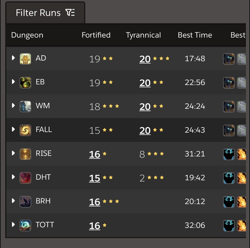Viewport: 250px width, 248px height.
Task: Click the EB dungeon icon
Action: (25, 82)
